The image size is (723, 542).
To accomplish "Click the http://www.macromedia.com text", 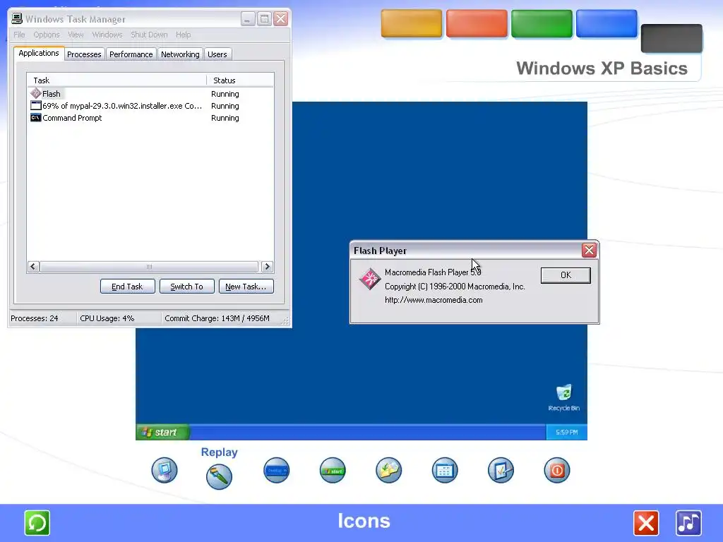I will 434,299.
